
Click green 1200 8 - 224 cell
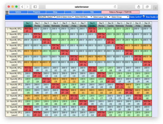[147, 114]
